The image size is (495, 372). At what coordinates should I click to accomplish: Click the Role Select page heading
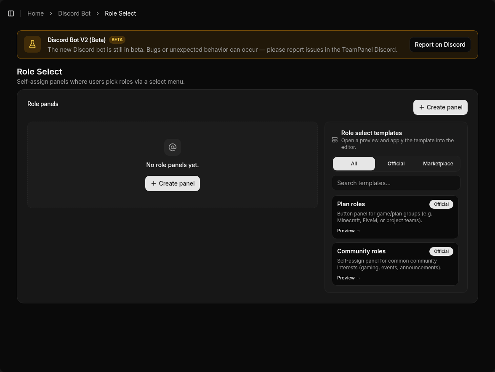(40, 72)
